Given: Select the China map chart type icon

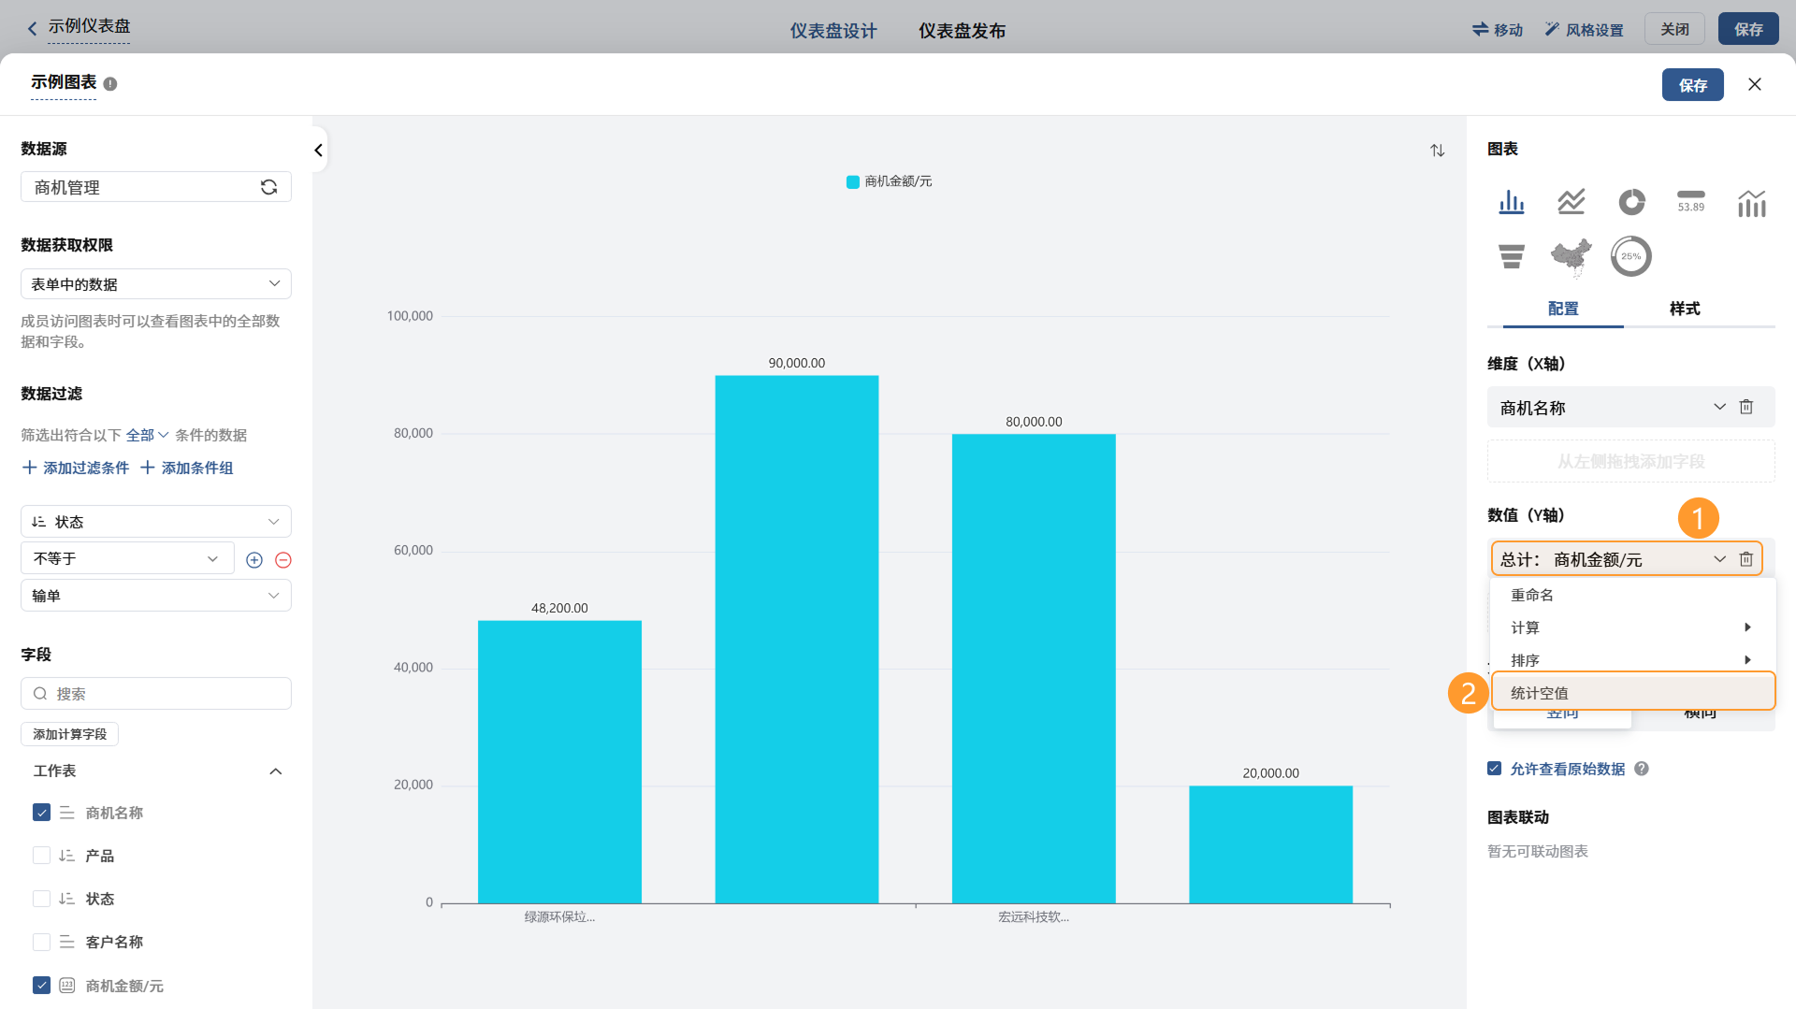Looking at the screenshot, I should click(1571, 256).
